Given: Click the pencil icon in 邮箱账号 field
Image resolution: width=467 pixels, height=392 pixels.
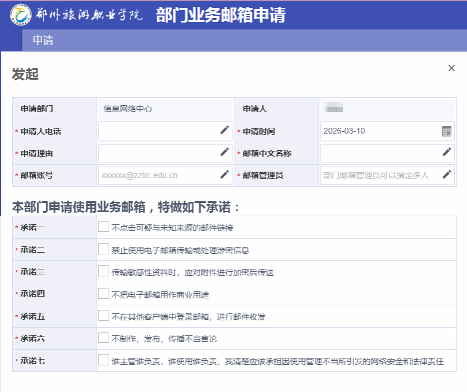Looking at the screenshot, I should (224, 175).
